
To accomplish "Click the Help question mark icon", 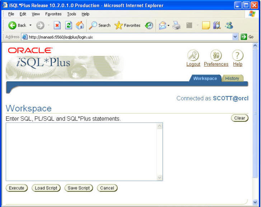I will coord(238,55).
